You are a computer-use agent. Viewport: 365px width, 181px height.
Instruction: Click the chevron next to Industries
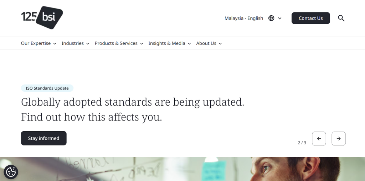click(x=88, y=44)
